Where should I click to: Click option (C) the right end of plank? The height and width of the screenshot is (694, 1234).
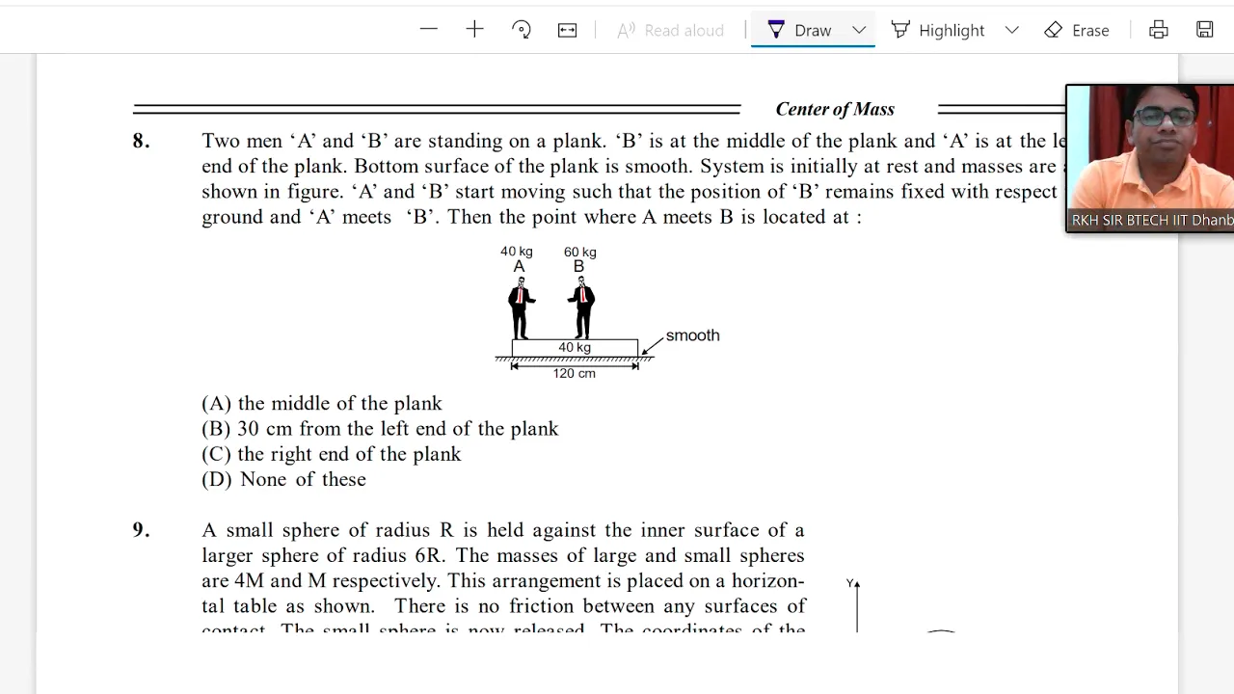(x=332, y=454)
